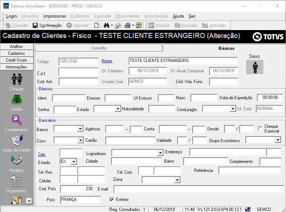Click the Informações sidebar button
286x212 pixels.
coord(17,67)
